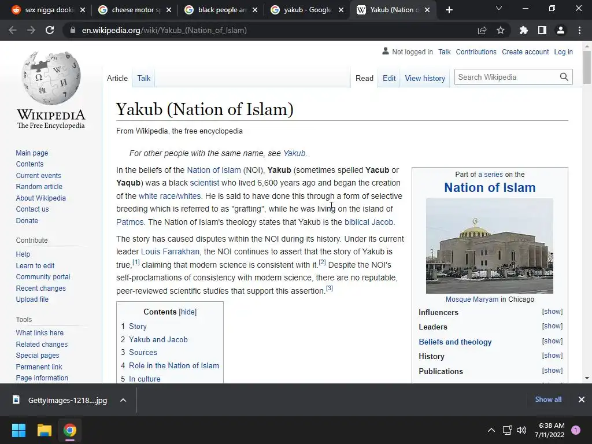Click the Mosque Maryam photo
The image size is (592, 444).
coord(490,246)
